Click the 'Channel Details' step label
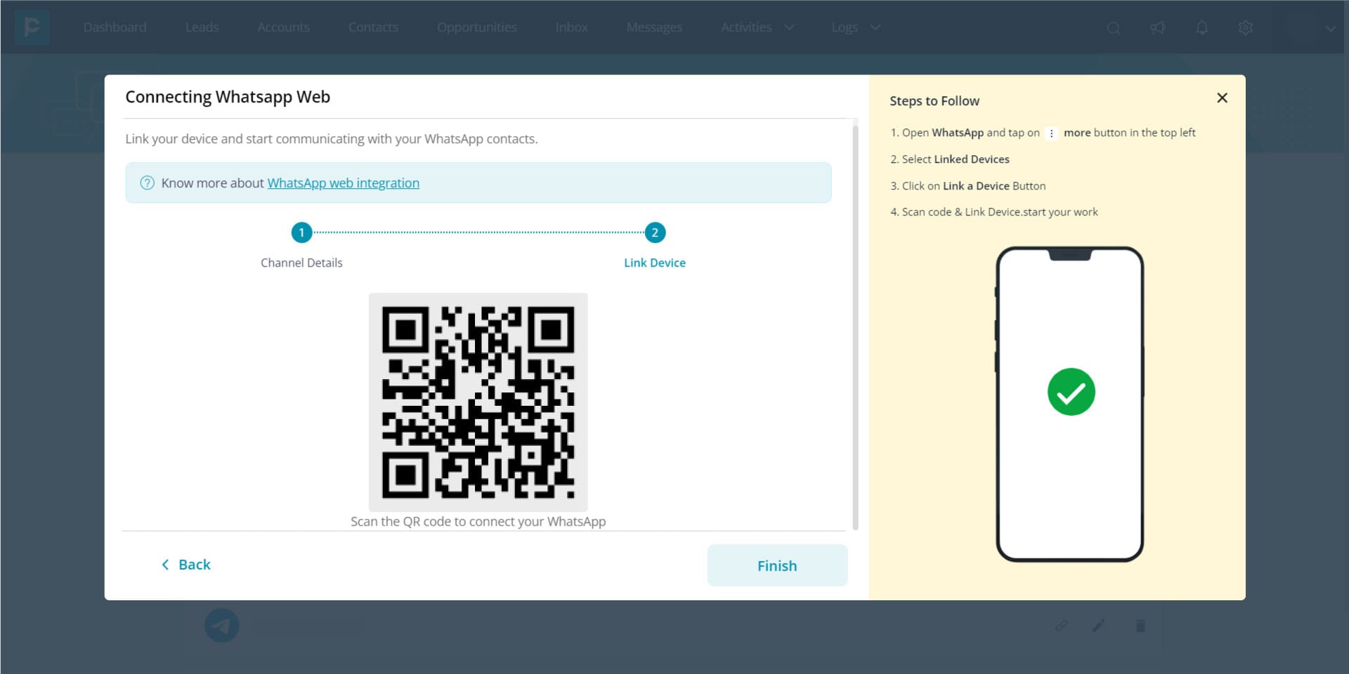The image size is (1349, 674). click(301, 263)
